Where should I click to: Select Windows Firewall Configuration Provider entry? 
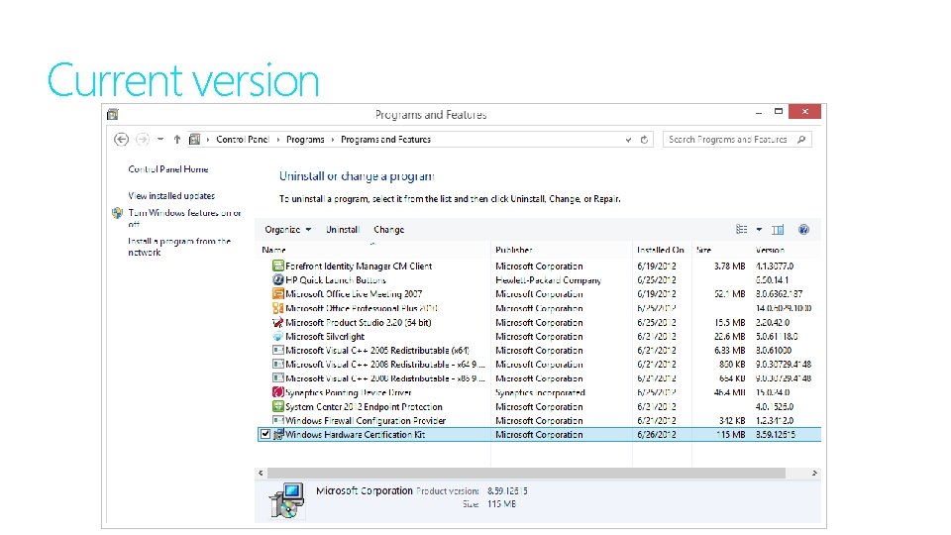pyautogui.click(x=366, y=420)
